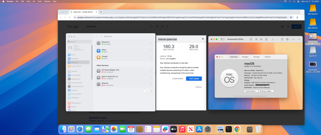Open the Ethernet Not connected row
Screen dimensions: 321x135
pyautogui.click(x=124, y=84)
